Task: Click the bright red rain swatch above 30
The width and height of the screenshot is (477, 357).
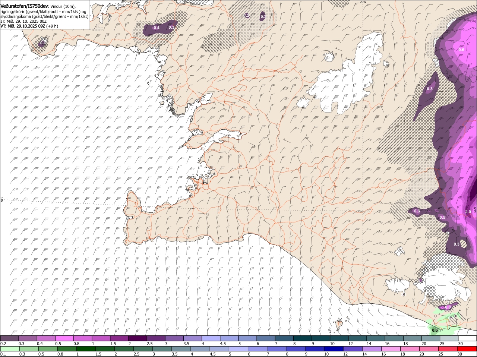Action: tap(467, 349)
